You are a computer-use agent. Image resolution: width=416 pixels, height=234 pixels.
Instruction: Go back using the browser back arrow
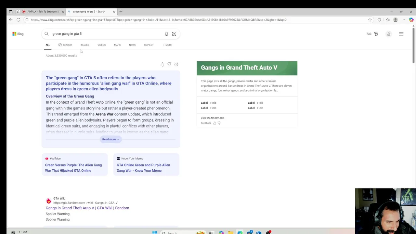point(10,20)
